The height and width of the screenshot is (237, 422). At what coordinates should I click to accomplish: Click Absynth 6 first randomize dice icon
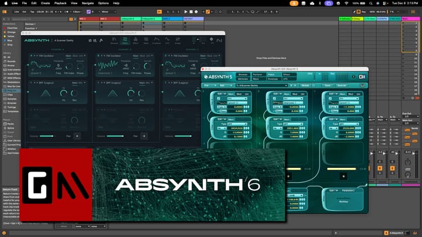pos(90,40)
